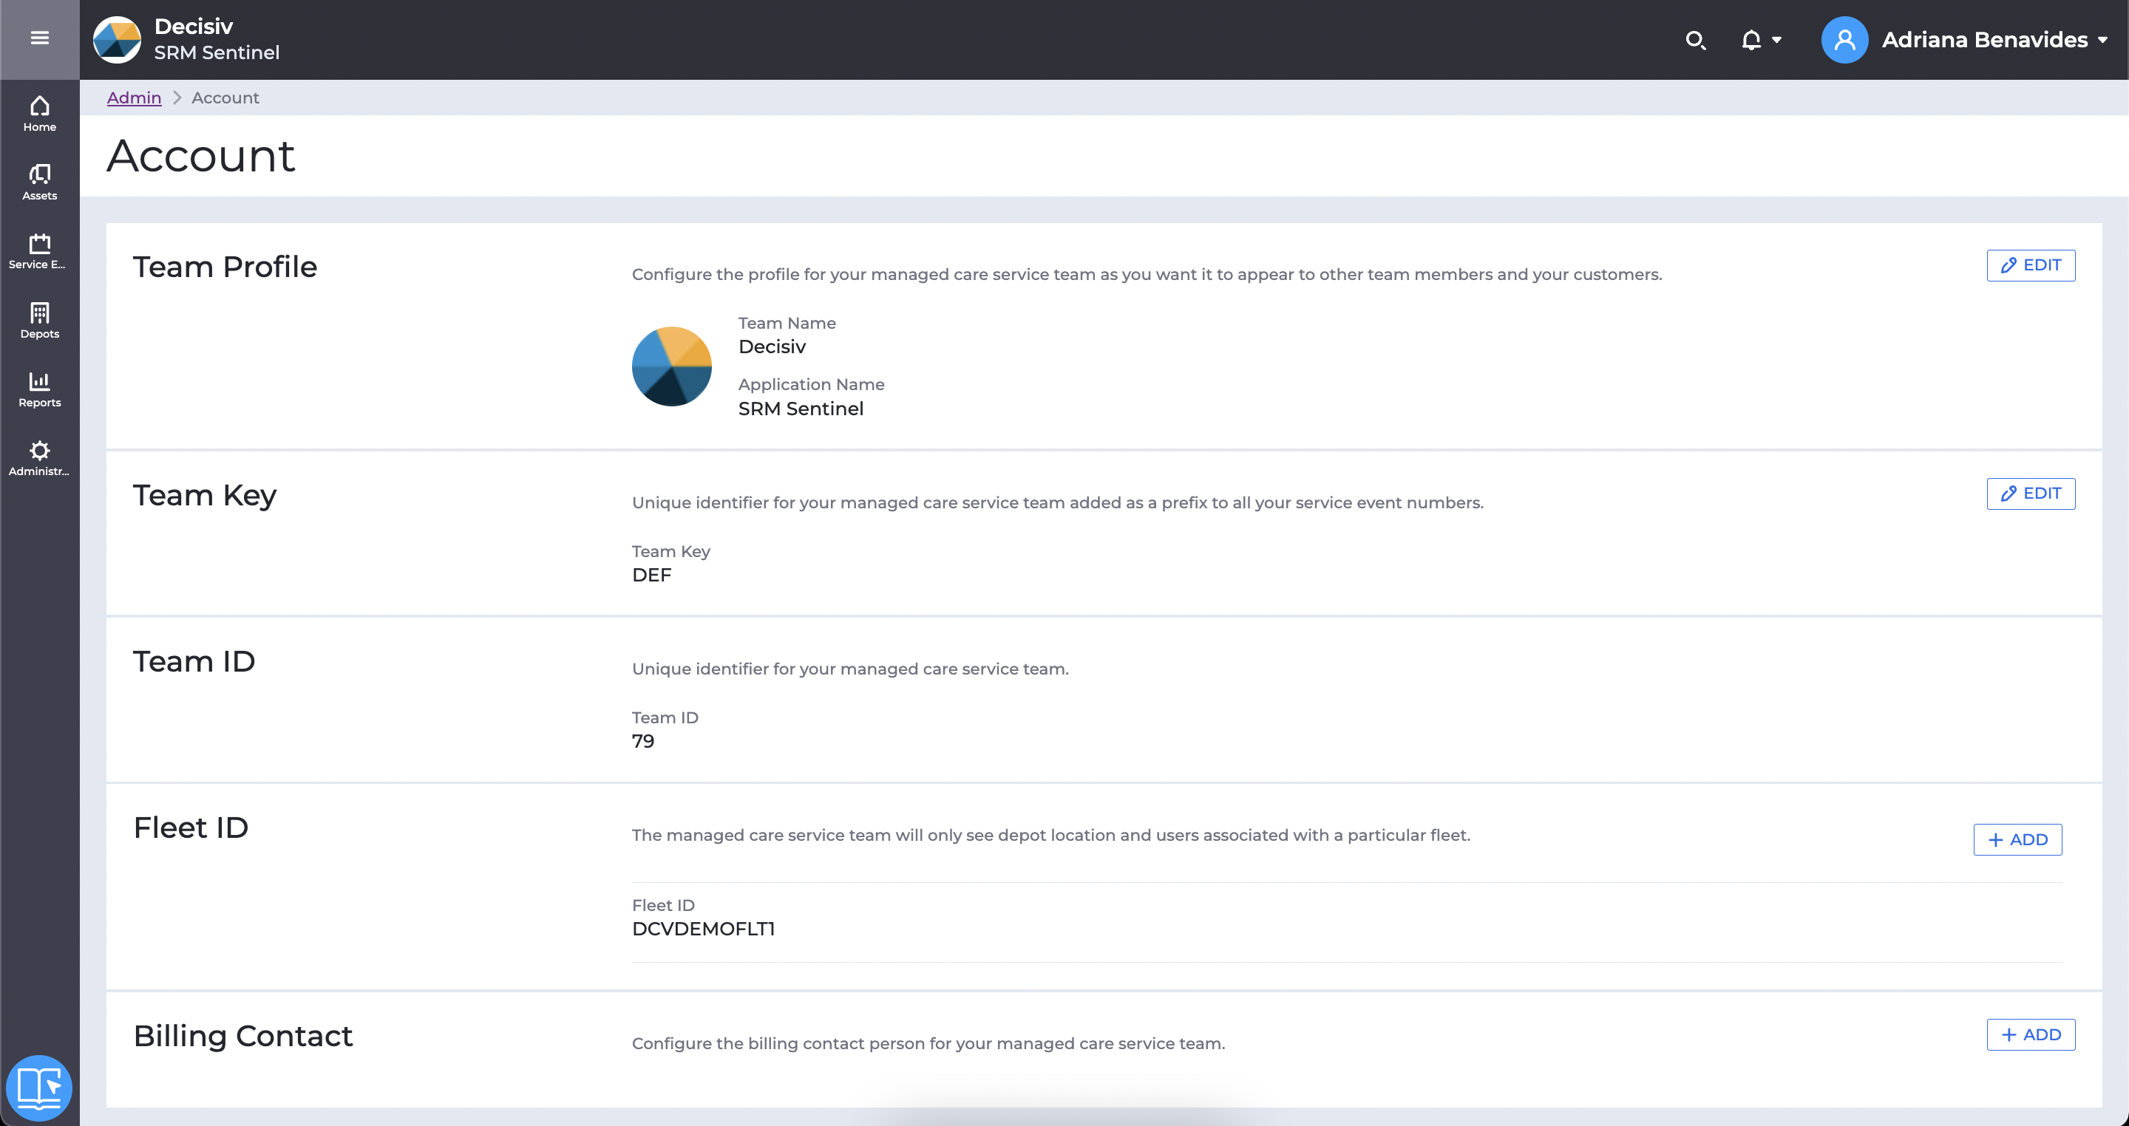The width and height of the screenshot is (2129, 1126).
Task: Toggle the hamburger navigation menu
Action: pos(39,38)
